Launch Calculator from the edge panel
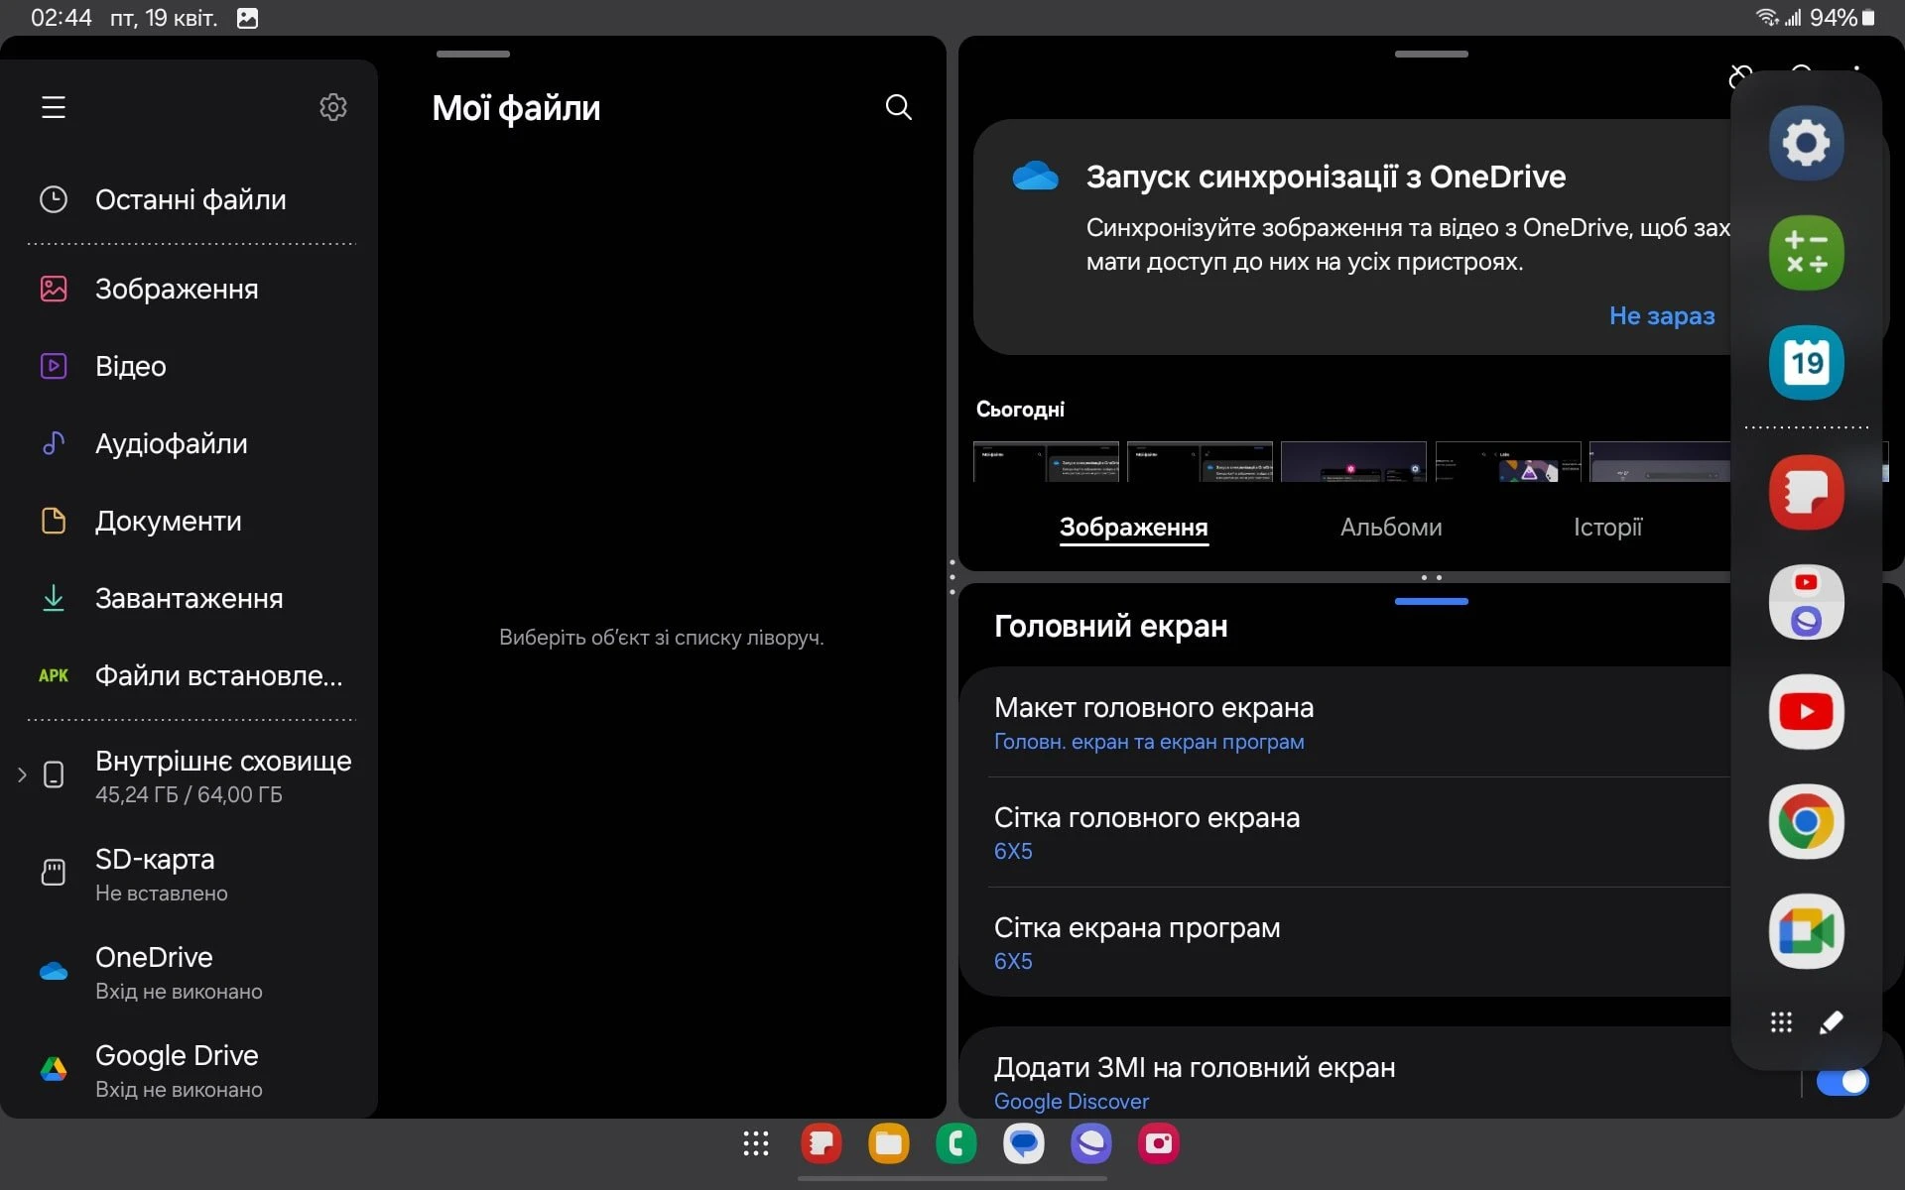 1806,253
